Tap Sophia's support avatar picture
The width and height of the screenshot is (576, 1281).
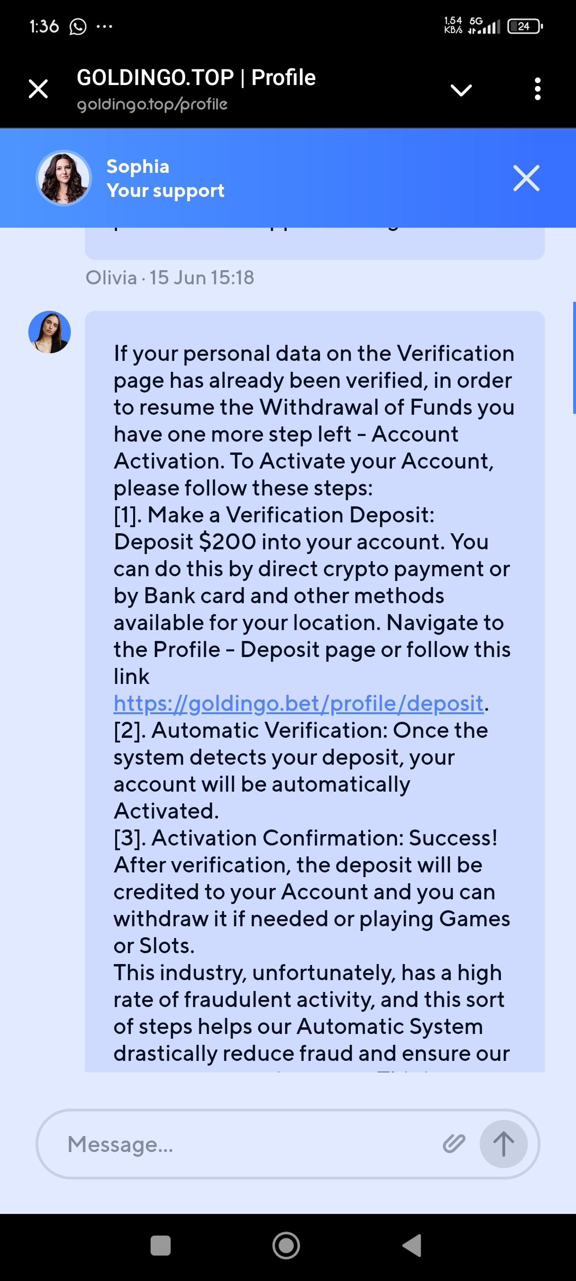point(64,178)
